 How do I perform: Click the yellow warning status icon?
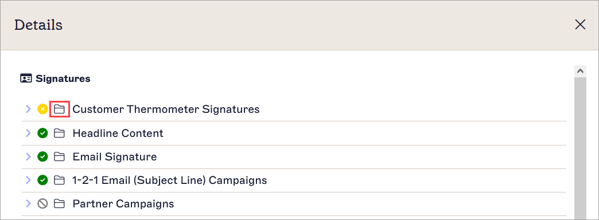42,109
